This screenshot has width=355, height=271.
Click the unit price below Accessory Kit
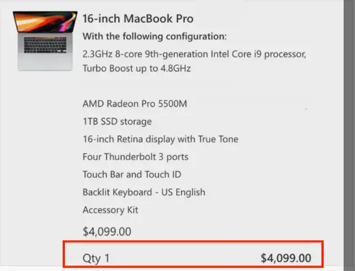point(106,232)
